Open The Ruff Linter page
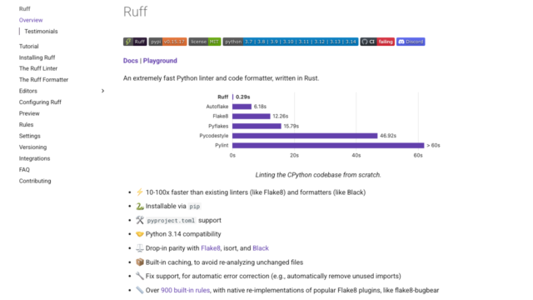 (x=38, y=68)
